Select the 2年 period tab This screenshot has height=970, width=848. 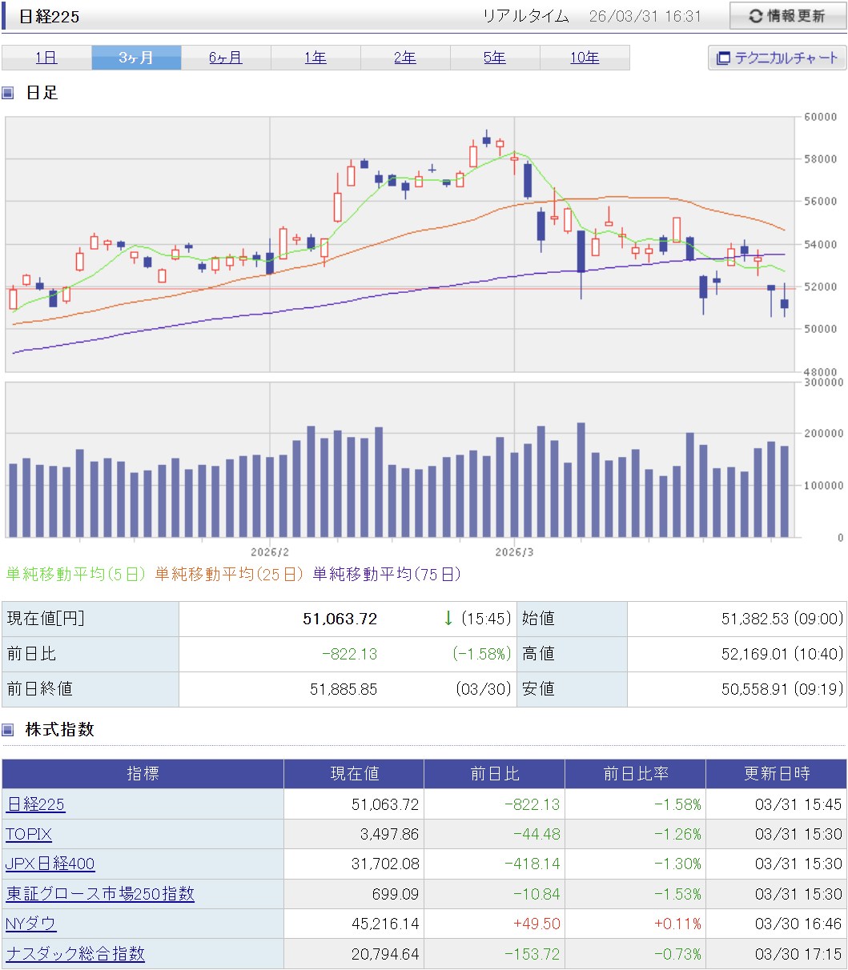click(405, 58)
